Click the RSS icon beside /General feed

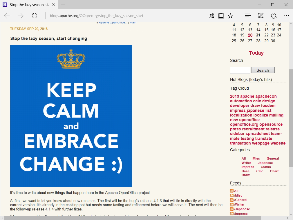point(232,200)
